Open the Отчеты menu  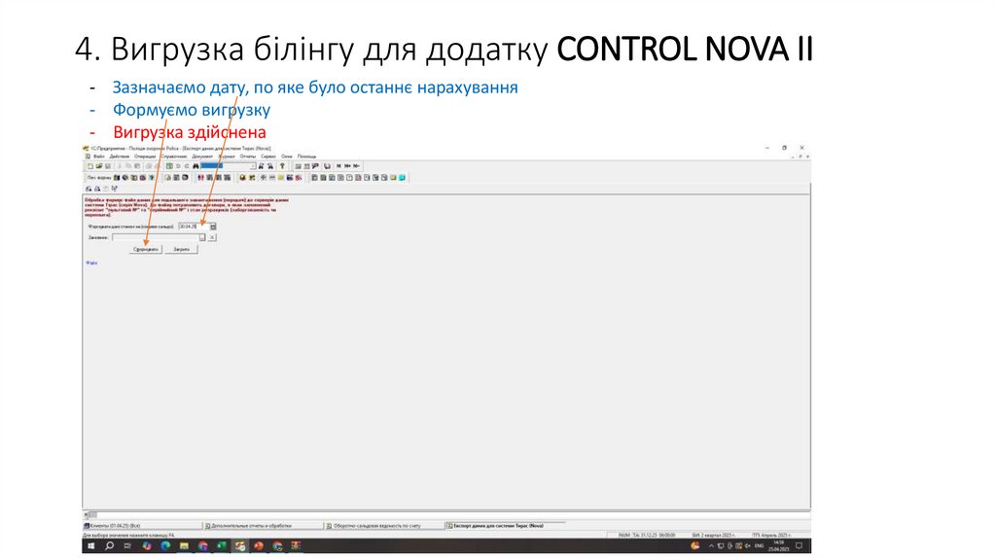248,157
